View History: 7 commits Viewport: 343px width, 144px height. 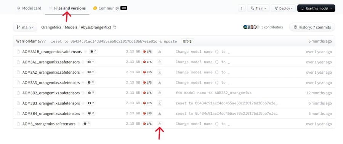312,27
